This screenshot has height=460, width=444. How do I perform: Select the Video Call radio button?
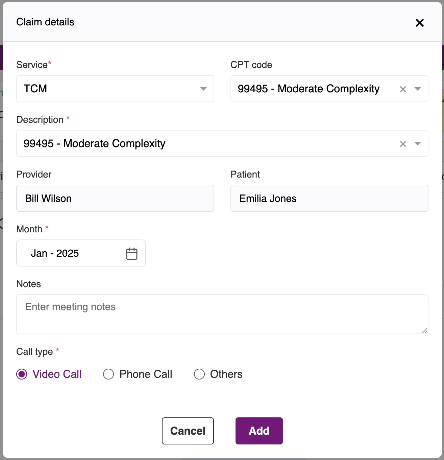pyautogui.click(x=22, y=374)
